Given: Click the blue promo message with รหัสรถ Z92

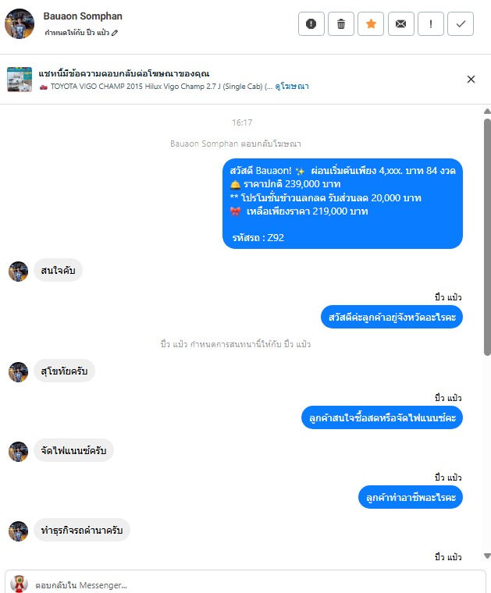Looking at the screenshot, I should point(343,204).
